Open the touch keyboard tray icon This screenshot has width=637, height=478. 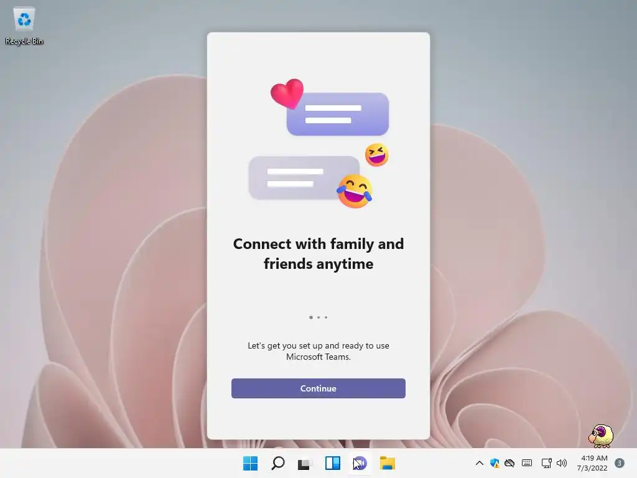(x=527, y=463)
